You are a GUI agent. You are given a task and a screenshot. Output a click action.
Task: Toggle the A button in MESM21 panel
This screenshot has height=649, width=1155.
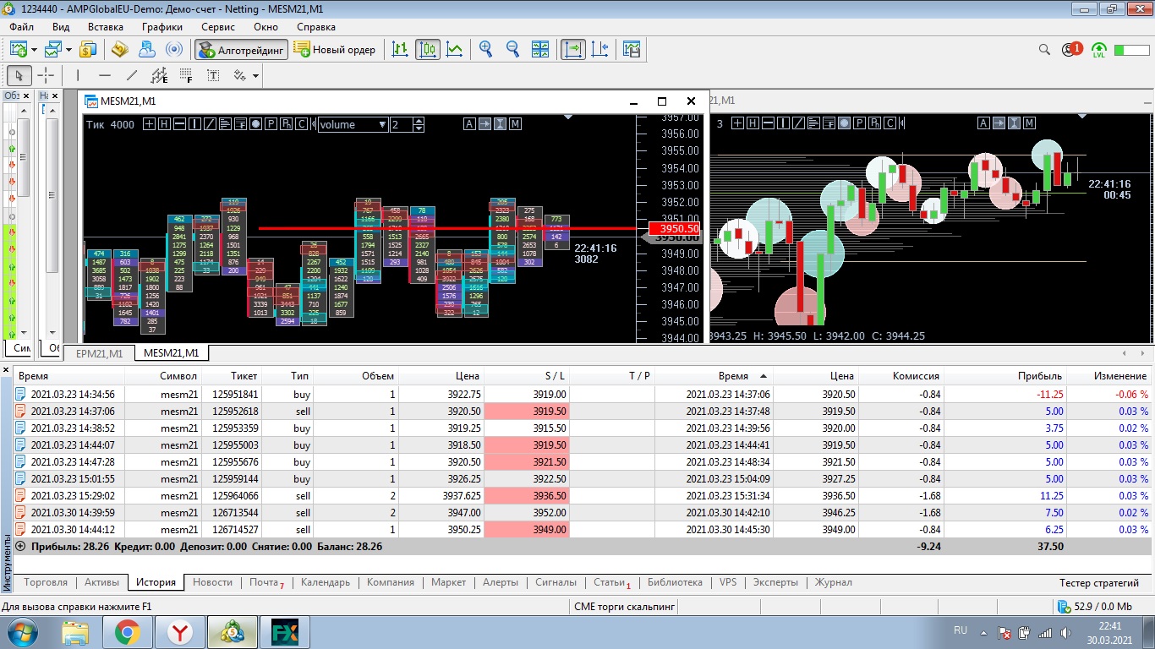(470, 124)
